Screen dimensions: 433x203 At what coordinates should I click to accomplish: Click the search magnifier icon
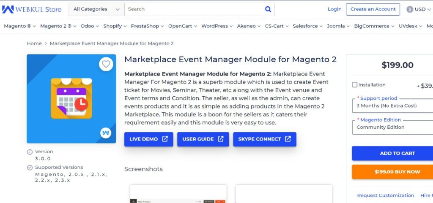268,9
